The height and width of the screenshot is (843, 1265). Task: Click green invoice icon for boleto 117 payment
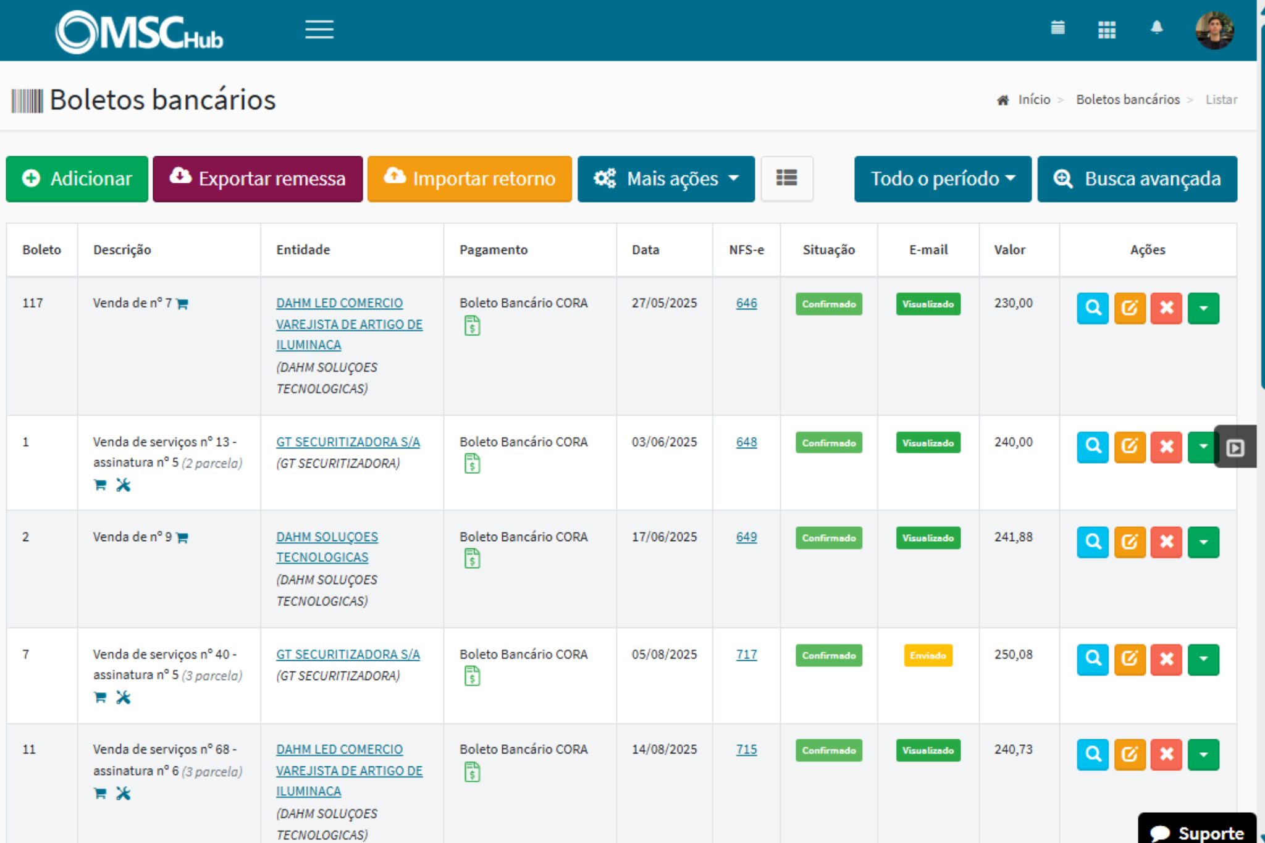(473, 325)
